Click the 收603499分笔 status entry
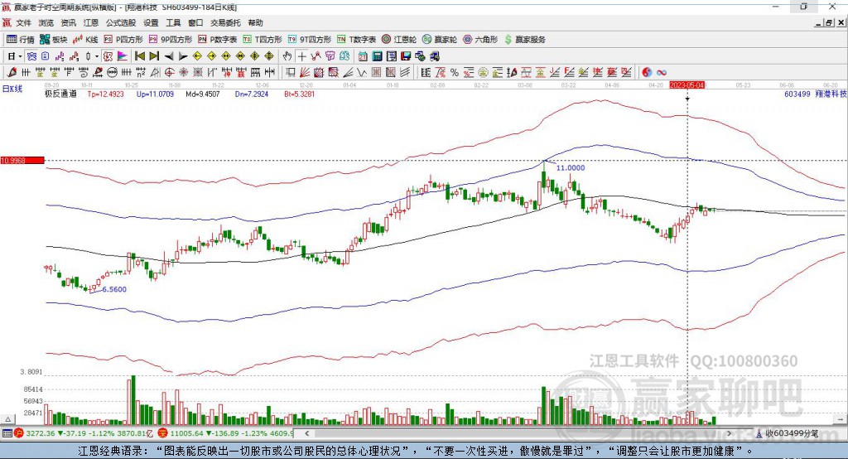 pyautogui.click(x=787, y=433)
